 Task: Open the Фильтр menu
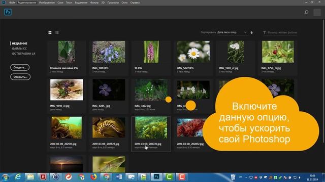point(94,3)
